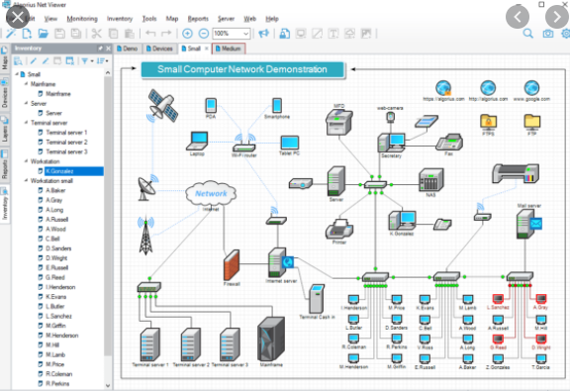Click the zoom in plus icon
This screenshot has height=391, width=570.
pyautogui.click(x=187, y=34)
